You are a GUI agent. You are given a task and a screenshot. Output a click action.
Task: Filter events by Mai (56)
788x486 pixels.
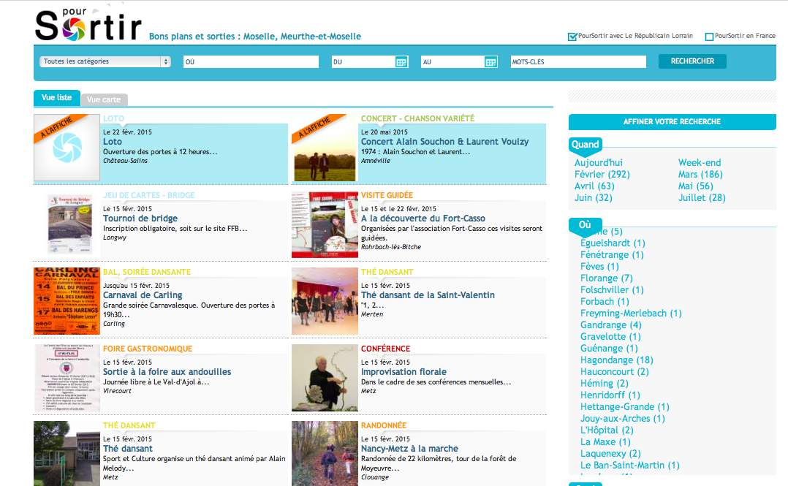tap(696, 186)
